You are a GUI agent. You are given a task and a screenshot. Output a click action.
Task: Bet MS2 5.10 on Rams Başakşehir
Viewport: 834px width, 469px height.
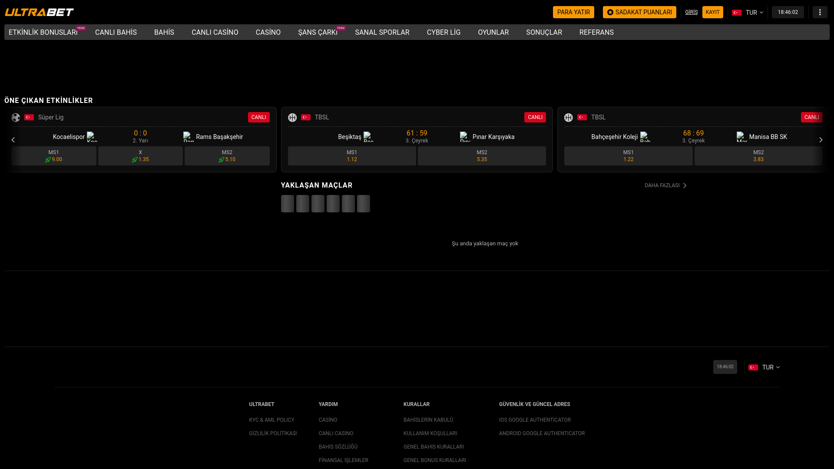click(227, 156)
